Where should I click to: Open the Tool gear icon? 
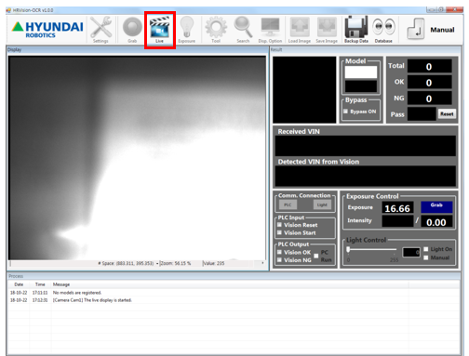pos(216,30)
